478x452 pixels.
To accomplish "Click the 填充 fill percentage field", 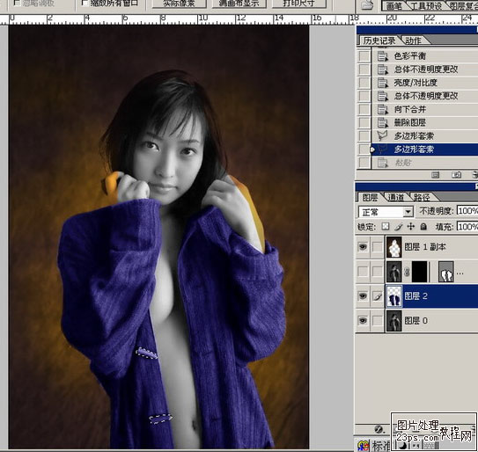I will pyautogui.click(x=467, y=226).
